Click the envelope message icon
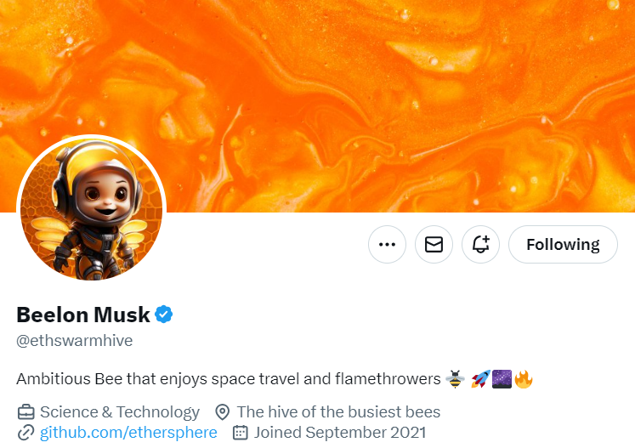This screenshot has width=635, height=448. click(x=434, y=245)
